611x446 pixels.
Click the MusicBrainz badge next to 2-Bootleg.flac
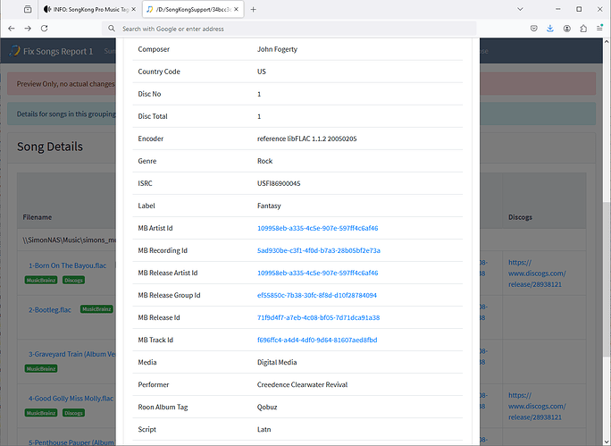coord(96,309)
